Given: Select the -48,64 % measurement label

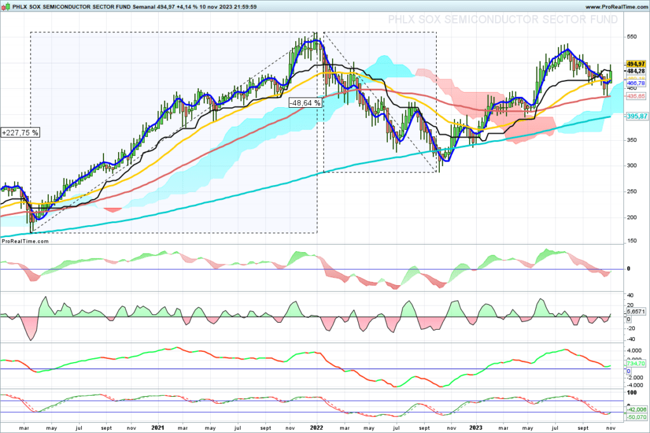Looking at the screenshot, I should (x=305, y=103).
